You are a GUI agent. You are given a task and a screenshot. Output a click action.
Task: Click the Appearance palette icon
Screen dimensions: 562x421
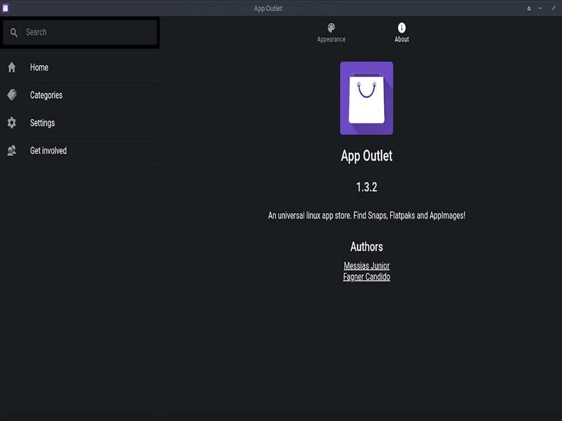[x=330, y=27]
